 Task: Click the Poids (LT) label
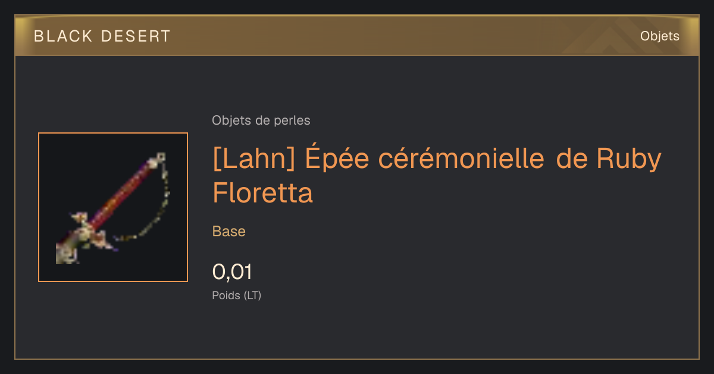coord(236,295)
